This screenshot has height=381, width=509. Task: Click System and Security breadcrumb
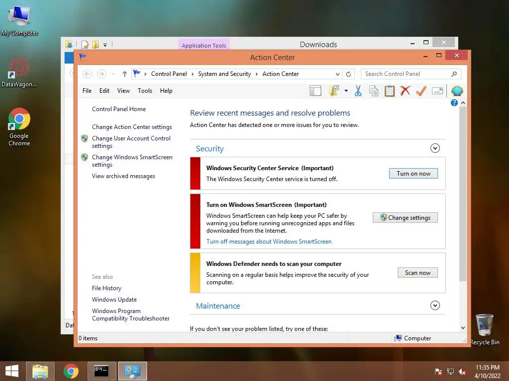tap(225, 74)
